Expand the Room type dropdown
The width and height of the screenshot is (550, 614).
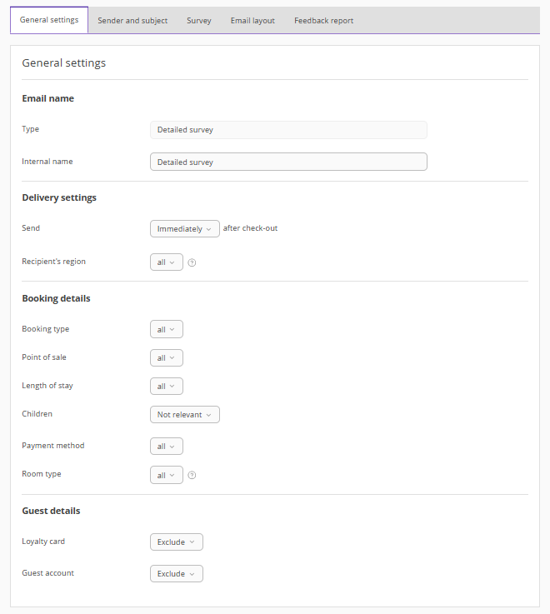click(x=166, y=475)
